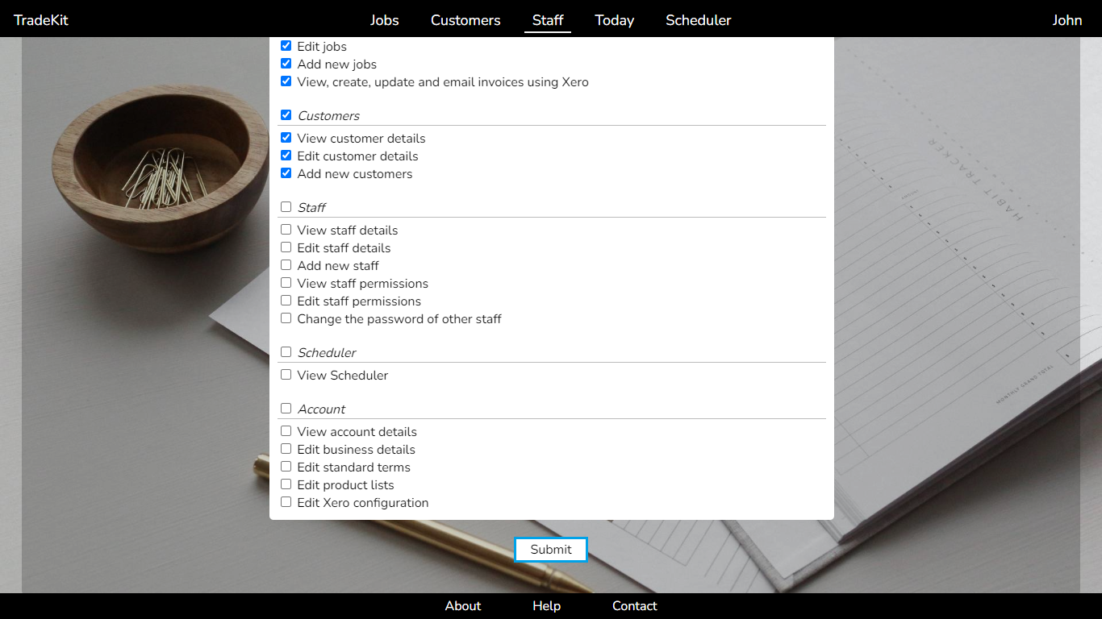Switch to the Scheduler navigation tab
The width and height of the screenshot is (1102, 619).
click(x=699, y=20)
